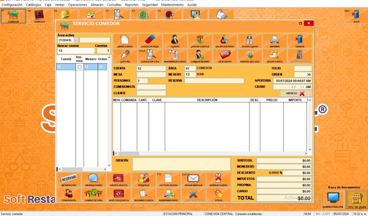Click into the Buscar cuenta field
This screenshot has height=216, width=368.
pos(76,51)
